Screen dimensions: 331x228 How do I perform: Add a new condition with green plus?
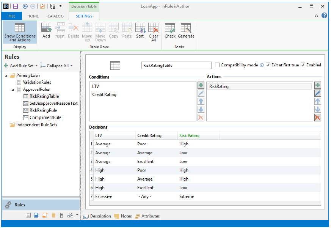click(x=201, y=85)
